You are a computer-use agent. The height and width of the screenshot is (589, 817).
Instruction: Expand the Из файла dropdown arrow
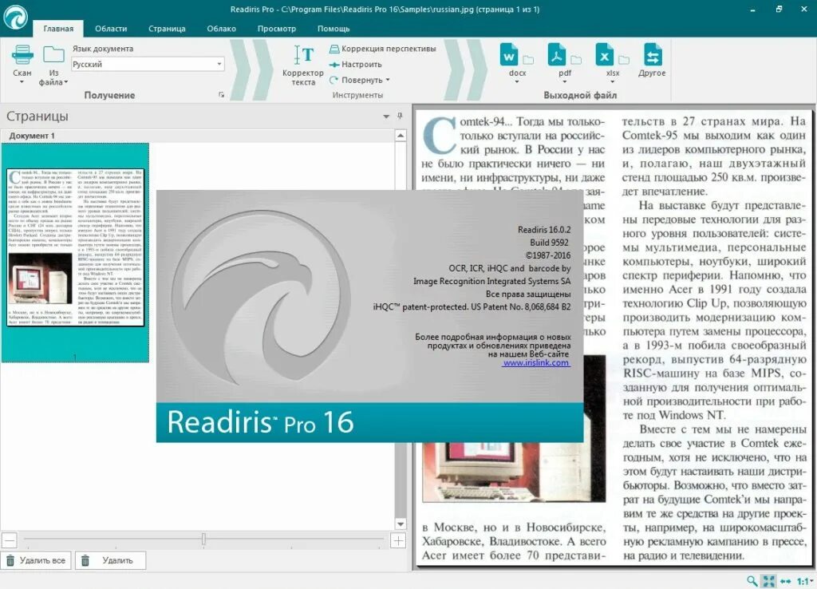(x=65, y=82)
